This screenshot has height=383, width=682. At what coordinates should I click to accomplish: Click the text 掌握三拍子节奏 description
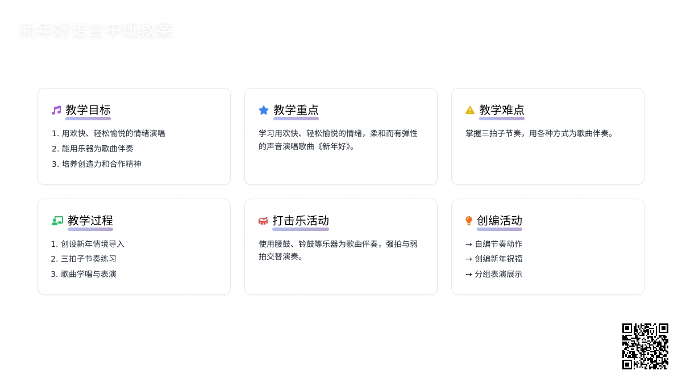point(539,133)
